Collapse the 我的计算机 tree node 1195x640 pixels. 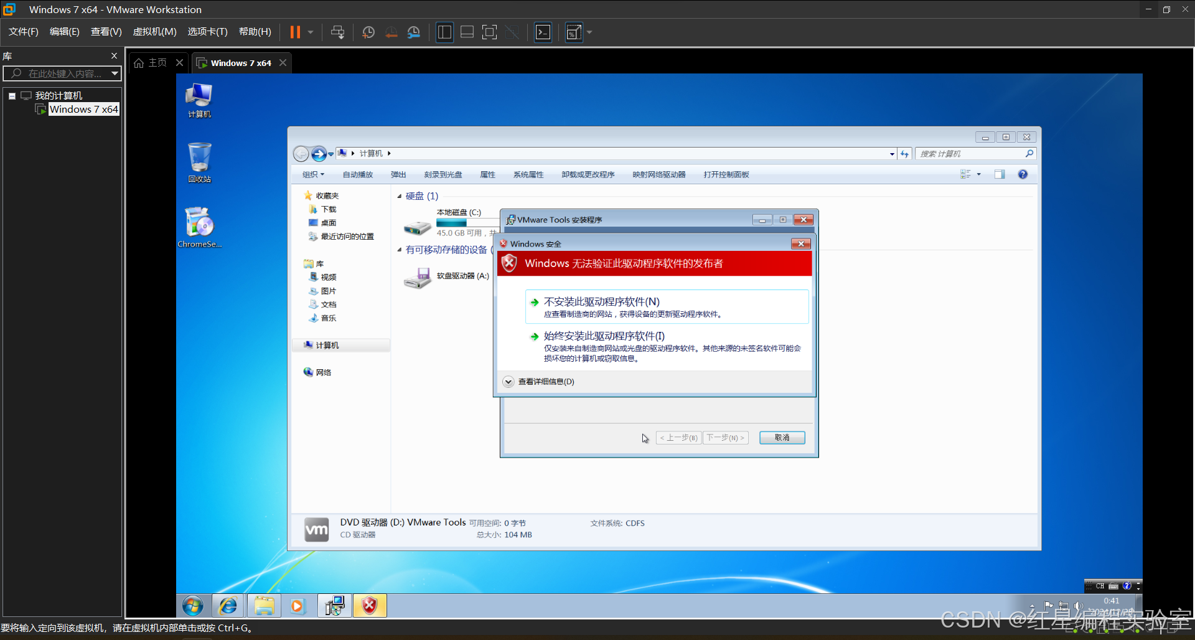(x=12, y=96)
